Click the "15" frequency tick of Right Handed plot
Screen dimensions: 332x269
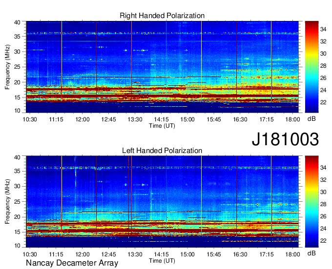(x=17, y=97)
